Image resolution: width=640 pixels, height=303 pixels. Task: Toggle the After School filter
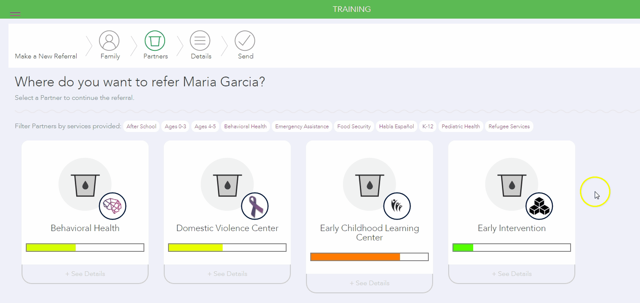(141, 127)
